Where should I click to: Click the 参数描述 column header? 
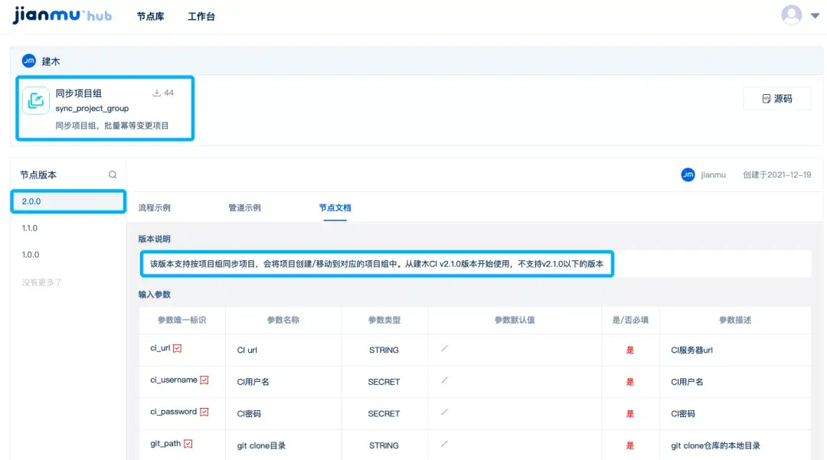tap(734, 320)
